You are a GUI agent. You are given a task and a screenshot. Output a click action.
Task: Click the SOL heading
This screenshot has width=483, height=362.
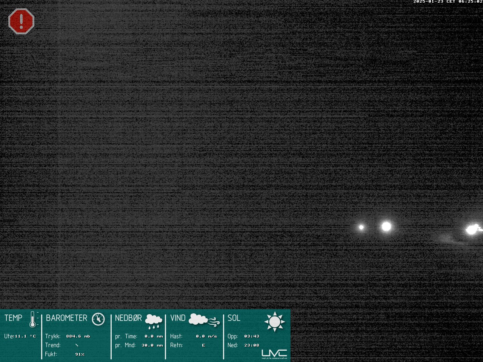point(234,318)
